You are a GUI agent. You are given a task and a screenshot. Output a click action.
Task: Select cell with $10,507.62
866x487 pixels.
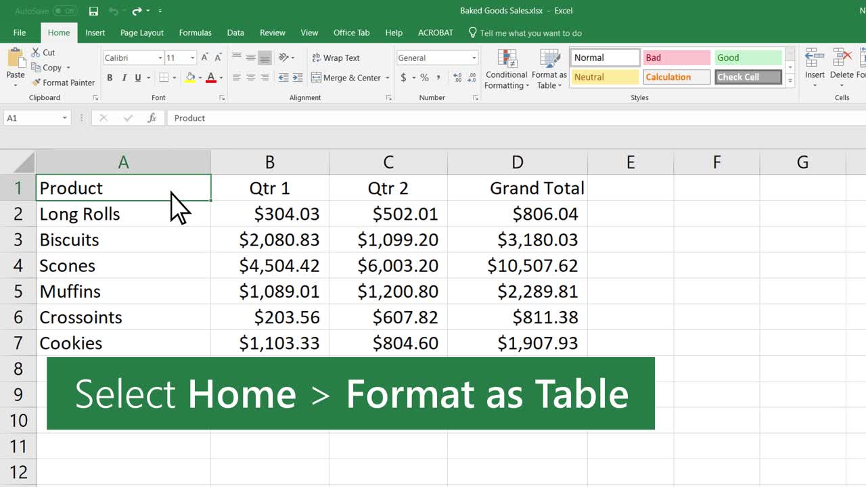(518, 265)
